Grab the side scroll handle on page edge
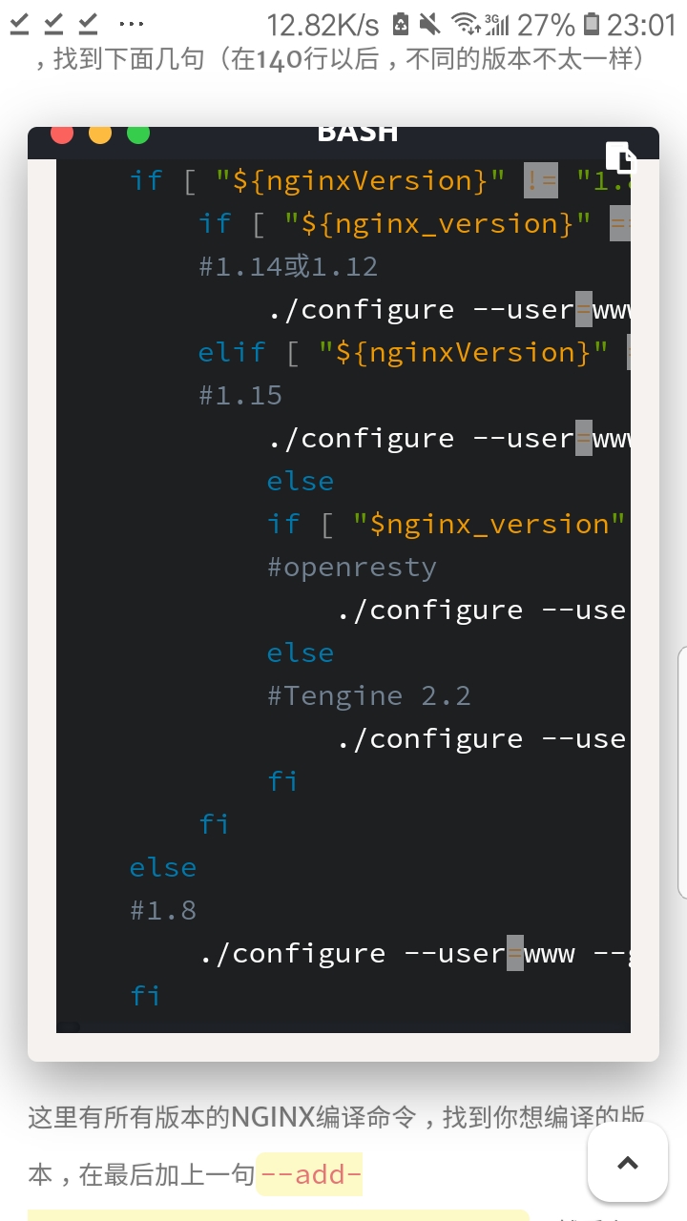This screenshot has width=687, height=1221. coord(681,773)
